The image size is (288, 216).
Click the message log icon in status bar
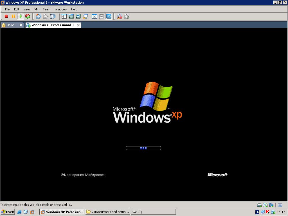[280, 205]
